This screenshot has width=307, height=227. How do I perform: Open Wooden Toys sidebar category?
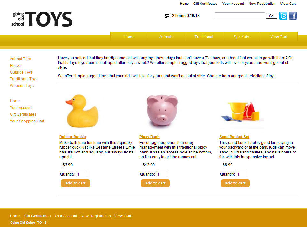(22, 85)
